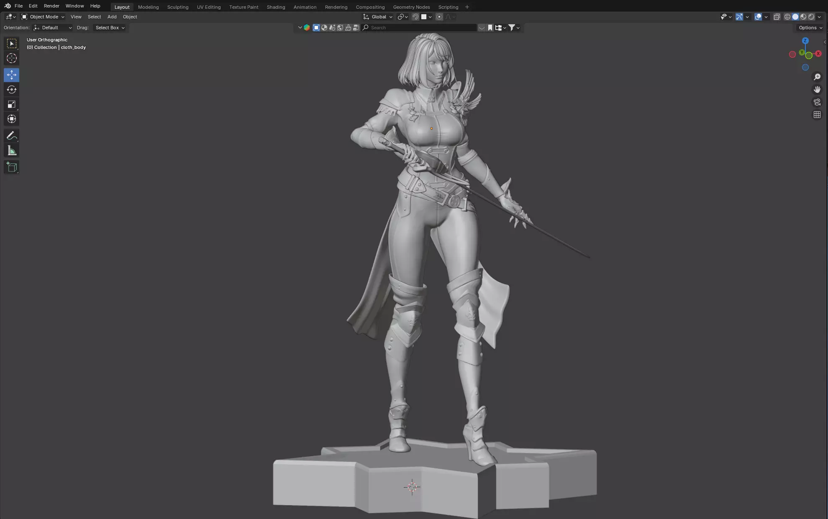Open the Options popover button
This screenshot has width=828, height=519.
(810, 28)
